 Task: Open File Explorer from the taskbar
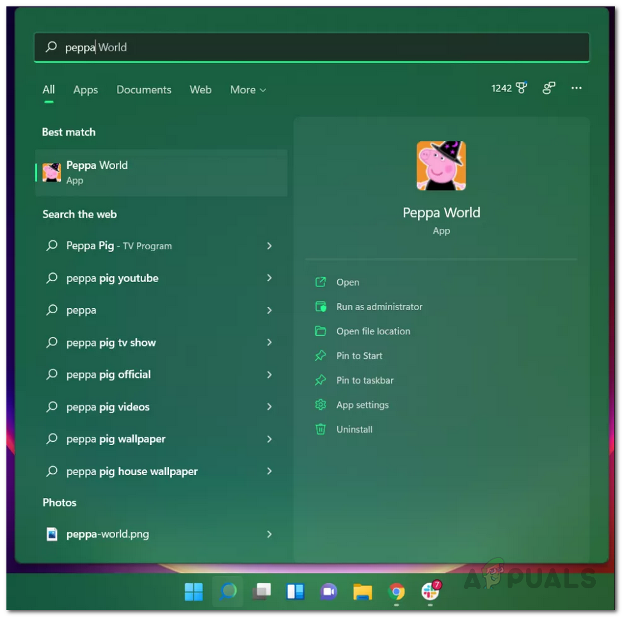pos(363,591)
